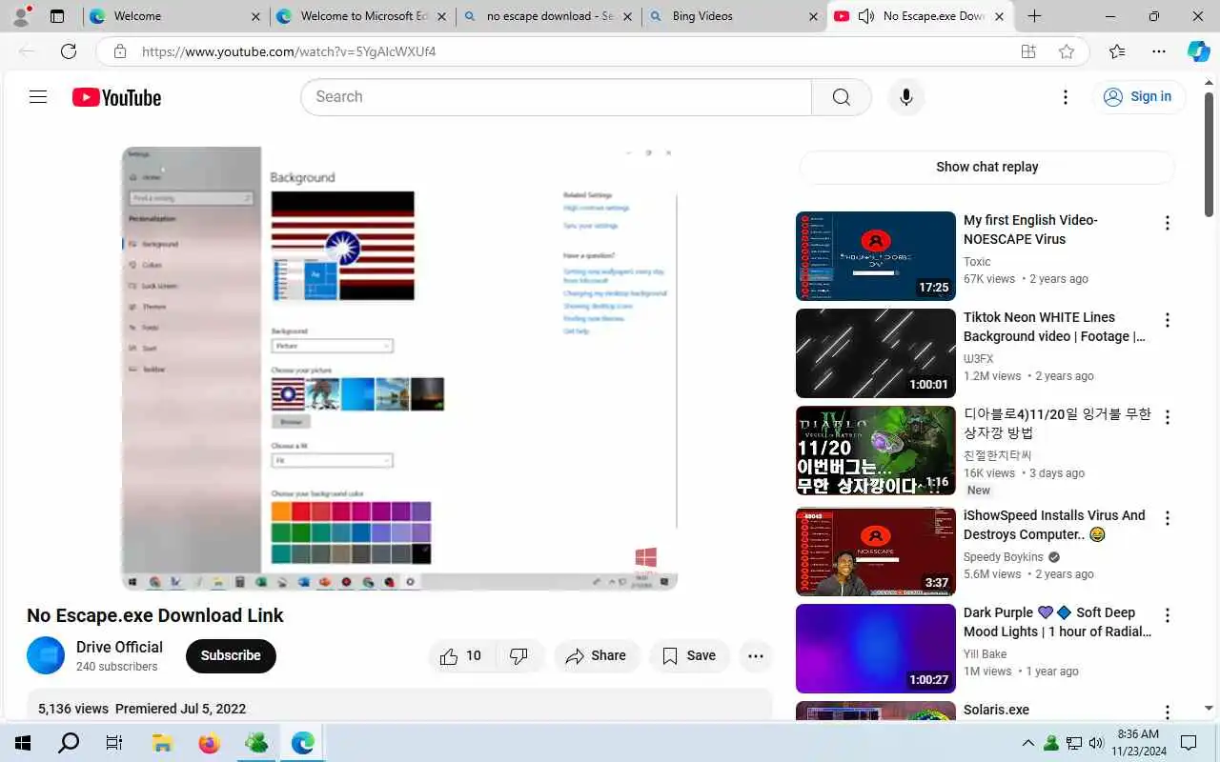Open Dark Purple Soft Deep Mood Lights title
This screenshot has height=762, width=1220.
1057,622
